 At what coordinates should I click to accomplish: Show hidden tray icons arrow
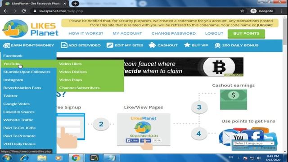pyautogui.click(x=238, y=158)
